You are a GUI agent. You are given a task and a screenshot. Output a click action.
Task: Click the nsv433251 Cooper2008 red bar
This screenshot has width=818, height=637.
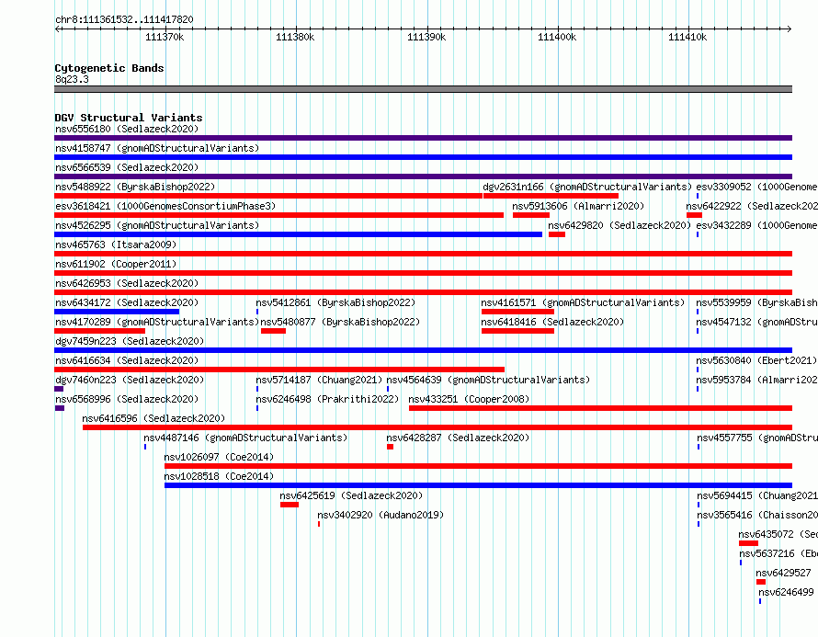(x=600, y=408)
